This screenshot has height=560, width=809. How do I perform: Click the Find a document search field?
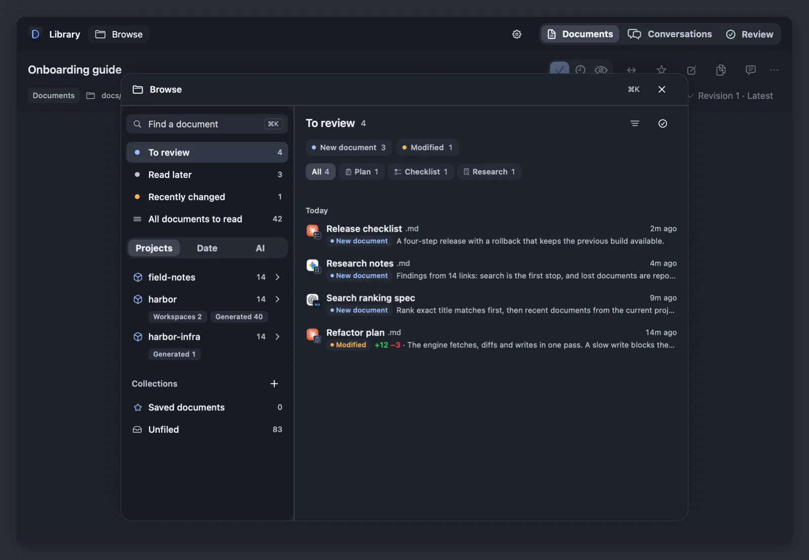(x=207, y=124)
